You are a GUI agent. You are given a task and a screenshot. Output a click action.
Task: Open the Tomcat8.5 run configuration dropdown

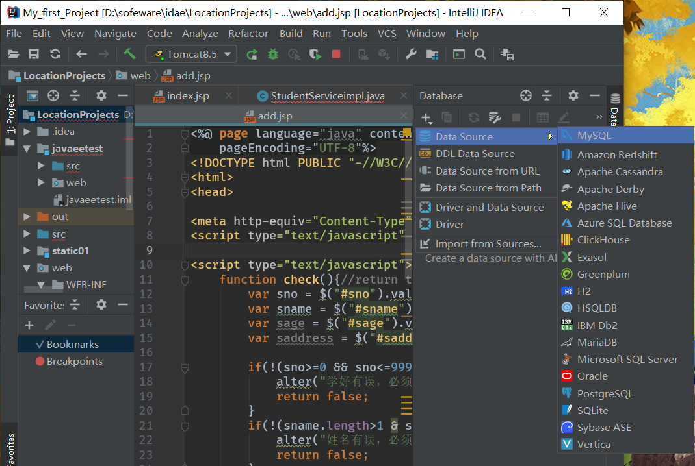tap(191, 54)
